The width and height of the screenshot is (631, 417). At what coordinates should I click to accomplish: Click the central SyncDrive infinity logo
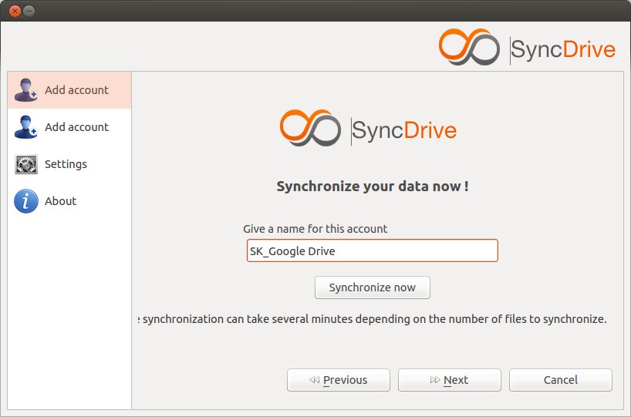click(310, 128)
